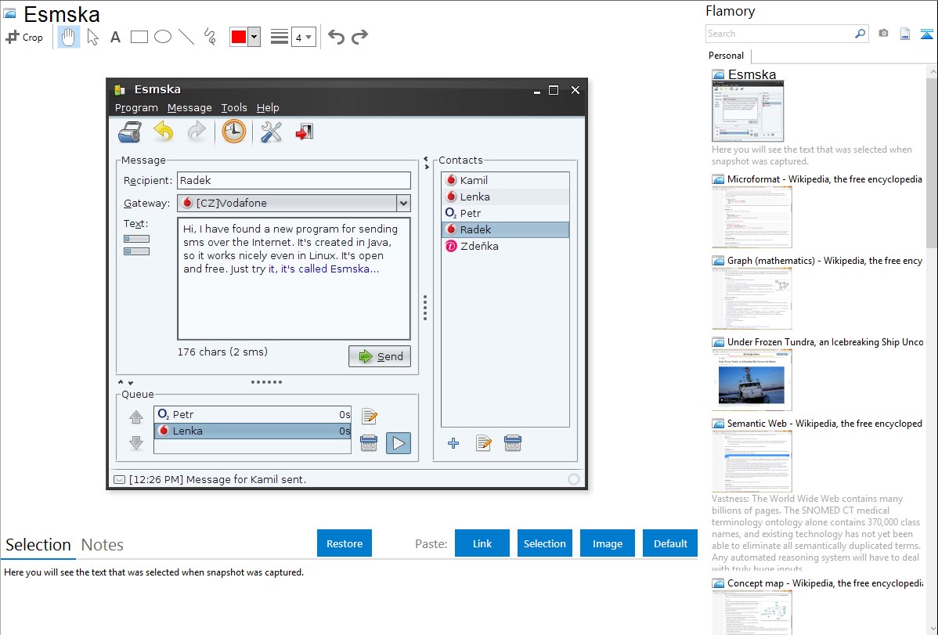Select contact Lenka in Contacts list

tap(505, 197)
